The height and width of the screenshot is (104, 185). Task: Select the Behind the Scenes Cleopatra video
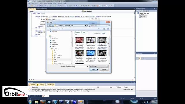(79, 56)
